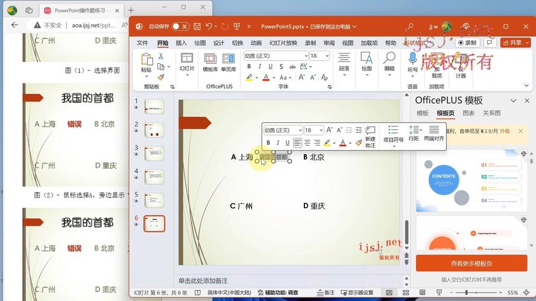The width and height of the screenshot is (536, 301).
Task: Select slide 1 thumbnail
Action: click(x=154, y=107)
